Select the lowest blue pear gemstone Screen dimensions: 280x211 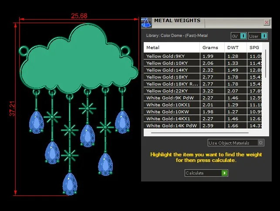pyautogui.click(x=70, y=184)
